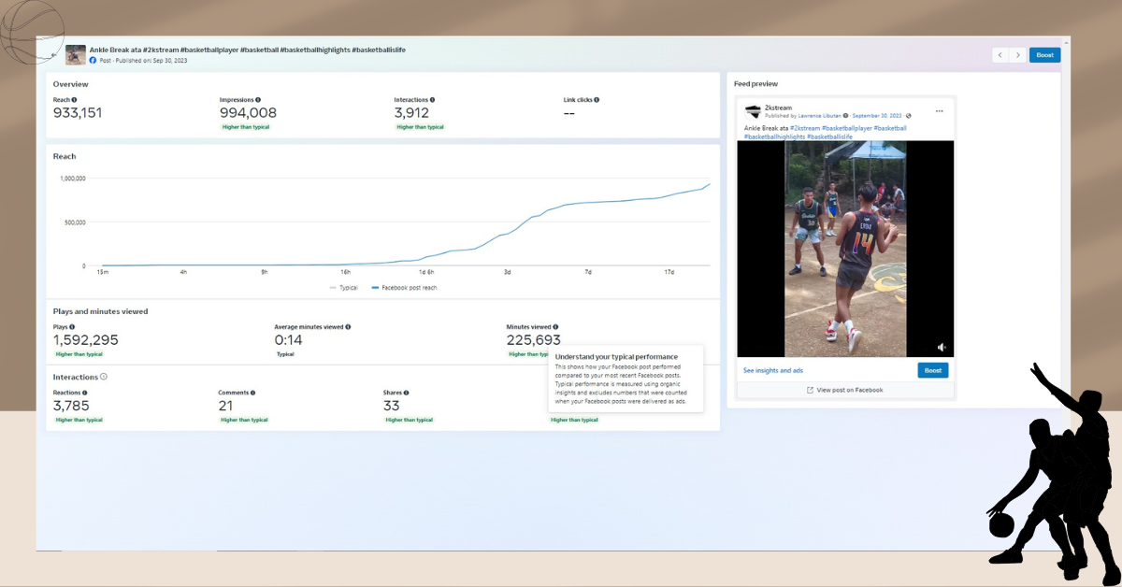
Task: Click the September 30, 2023 date link
Action: pyautogui.click(x=878, y=116)
